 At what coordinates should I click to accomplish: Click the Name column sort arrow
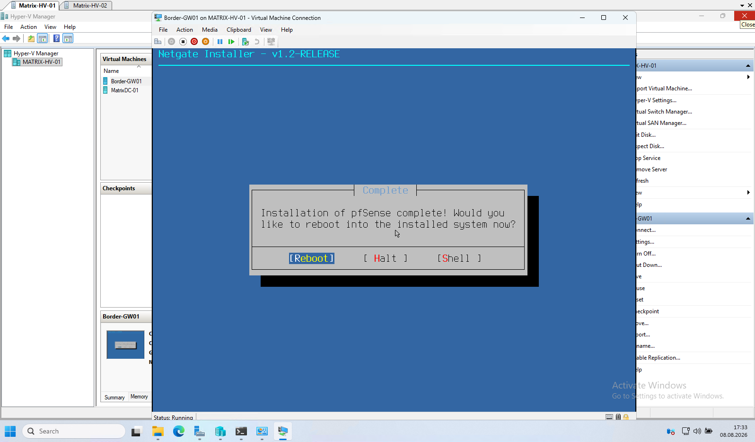139,67
